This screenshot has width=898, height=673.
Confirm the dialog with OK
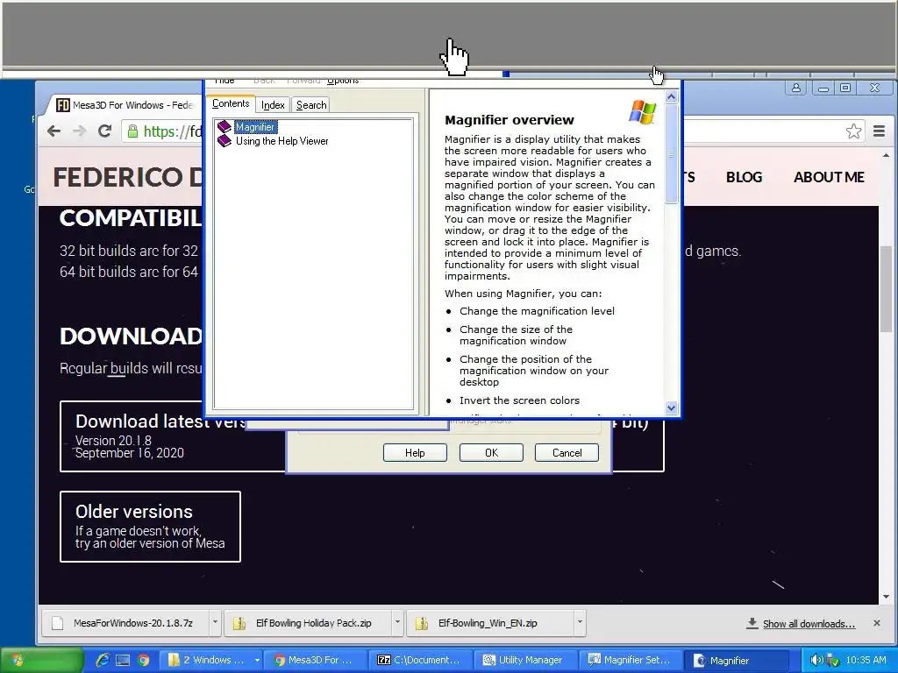tap(491, 453)
